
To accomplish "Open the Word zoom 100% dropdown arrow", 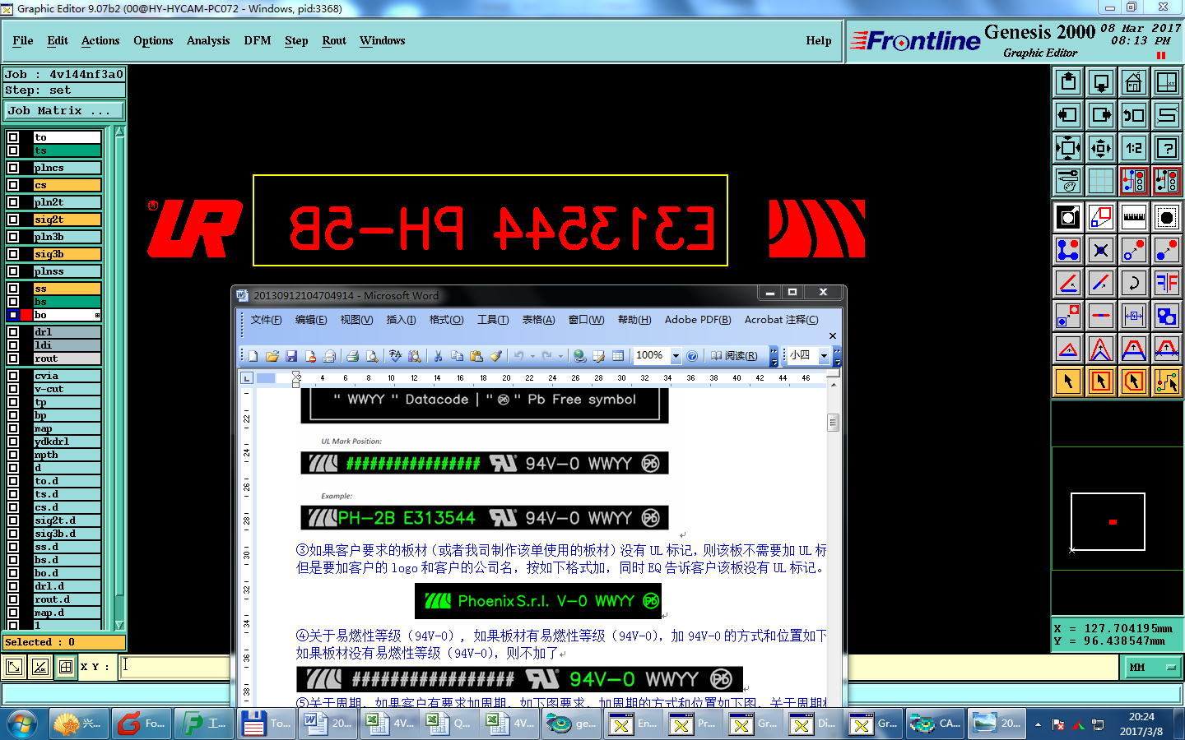I will coord(676,356).
